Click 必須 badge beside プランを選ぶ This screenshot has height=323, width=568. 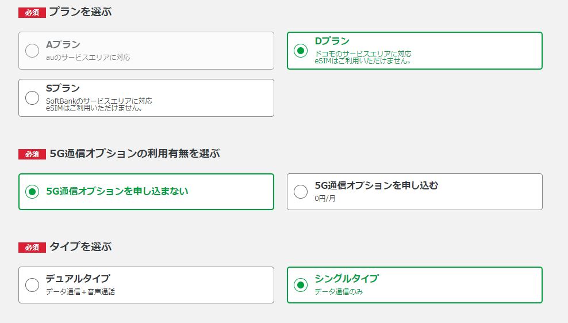coord(32,12)
